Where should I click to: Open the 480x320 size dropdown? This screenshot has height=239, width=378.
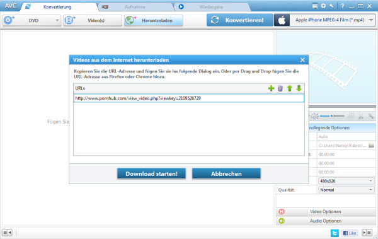pyautogui.click(x=346, y=181)
